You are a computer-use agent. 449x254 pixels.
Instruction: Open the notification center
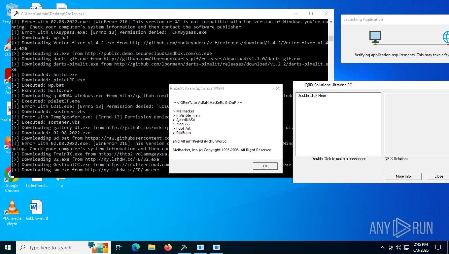438,247
